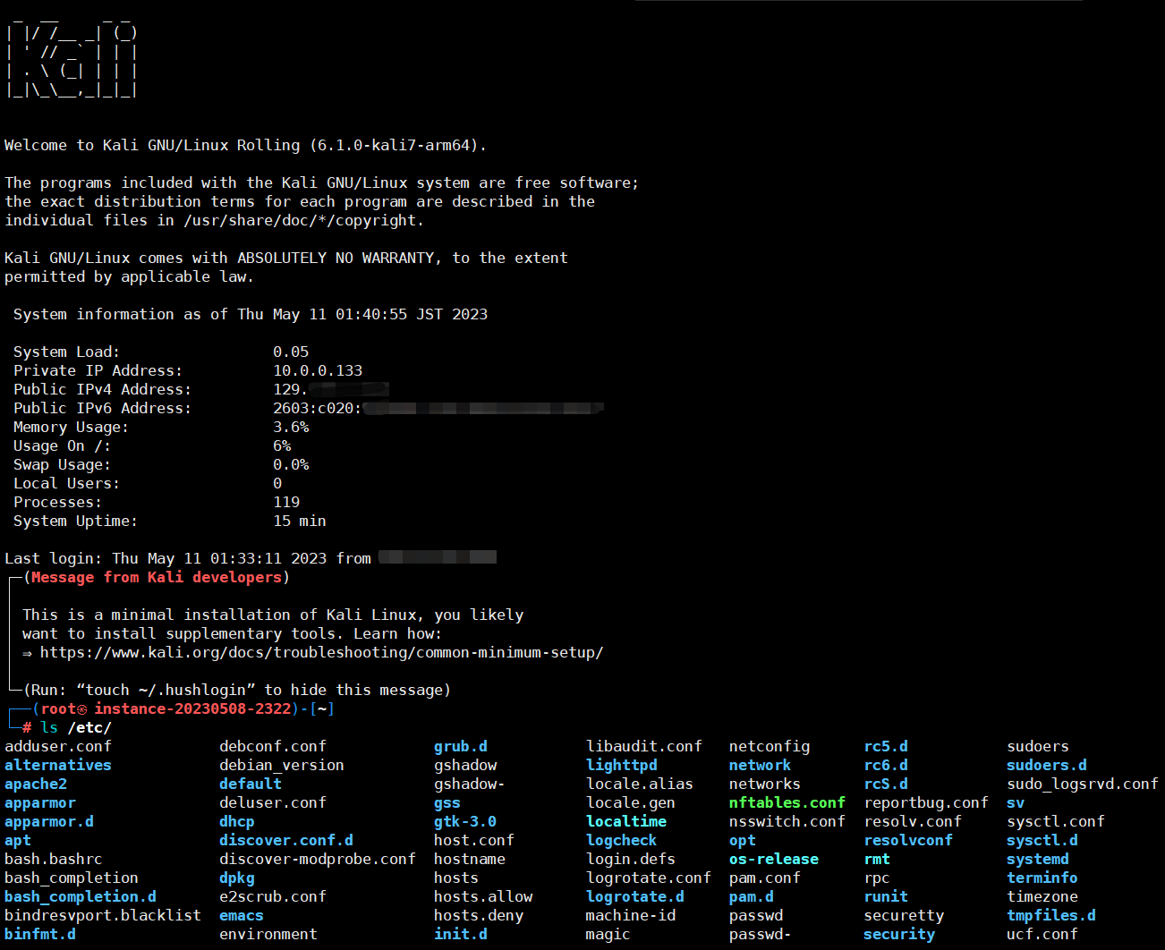Click the 'emacs' directory name
The width and height of the screenshot is (1165, 950).
pyautogui.click(x=242, y=915)
